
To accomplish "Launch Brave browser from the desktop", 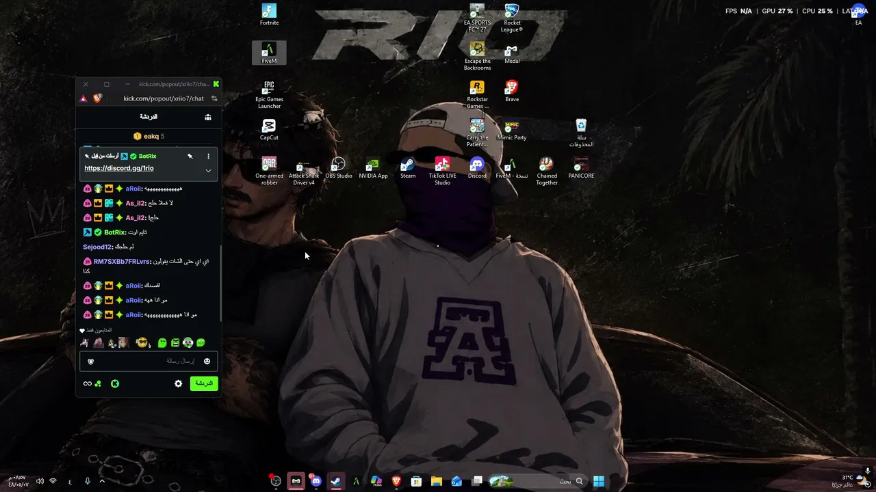I will point(511,91).
